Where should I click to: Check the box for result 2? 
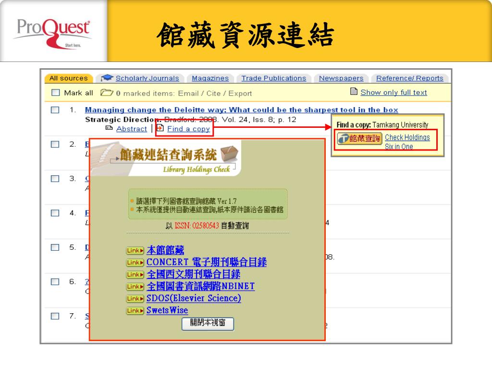pos(55,144)
